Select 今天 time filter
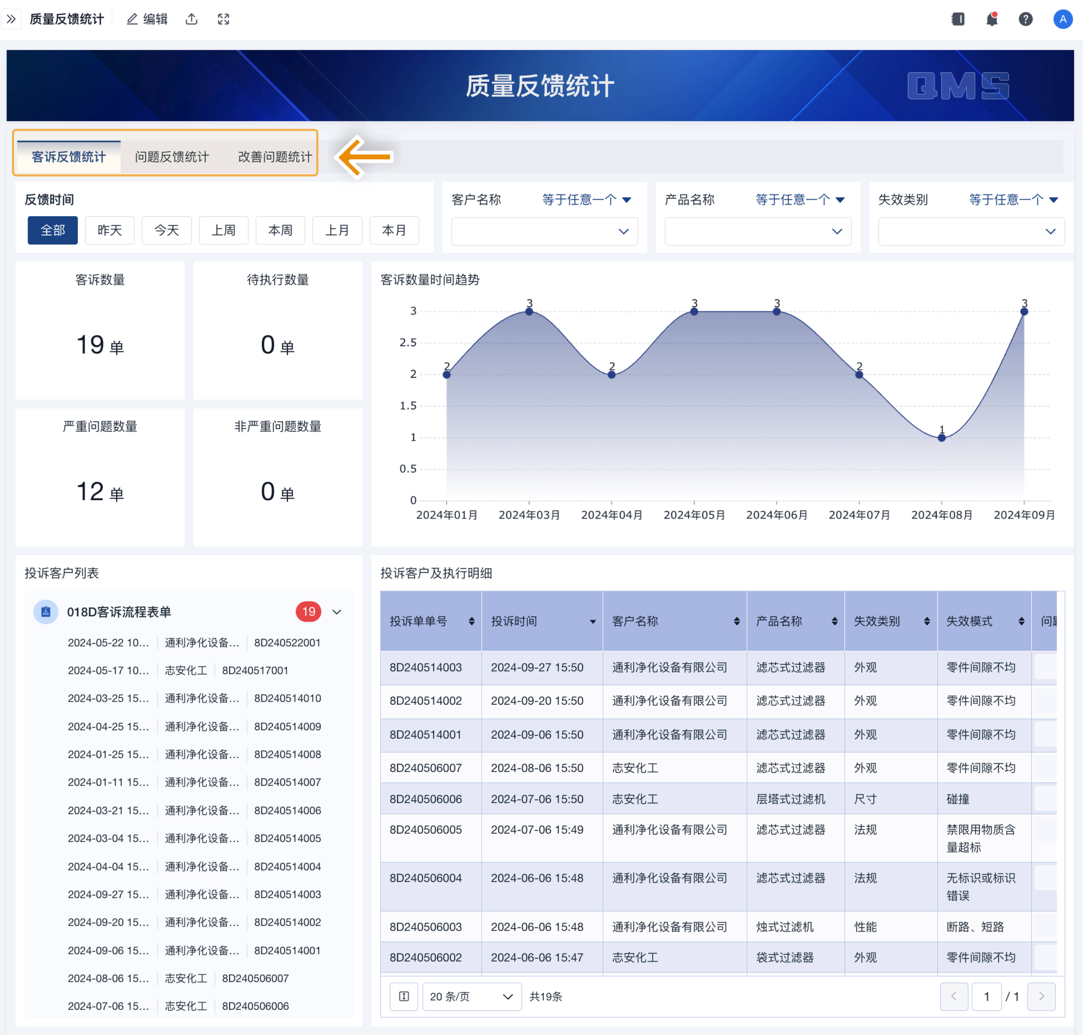This screenshot has height=1035, width=1083. [166, 230]
